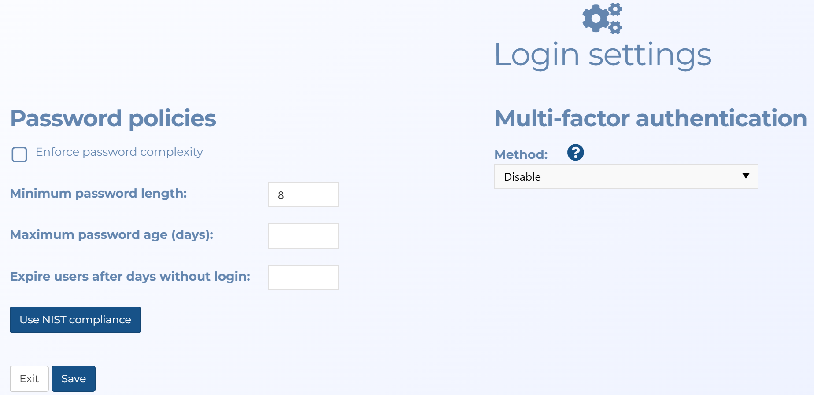Click the Maximum password age input box
The height and width of the screenshot is (395, 814).
pyautogui.click(x=303, y=236)
